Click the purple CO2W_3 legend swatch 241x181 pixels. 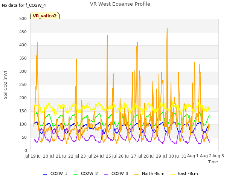pyautogui.click(x=106, y=174)
